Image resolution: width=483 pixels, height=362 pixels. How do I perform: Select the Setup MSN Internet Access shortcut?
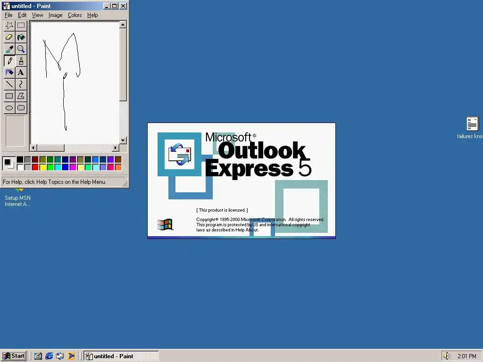click(x=17, y=198)
